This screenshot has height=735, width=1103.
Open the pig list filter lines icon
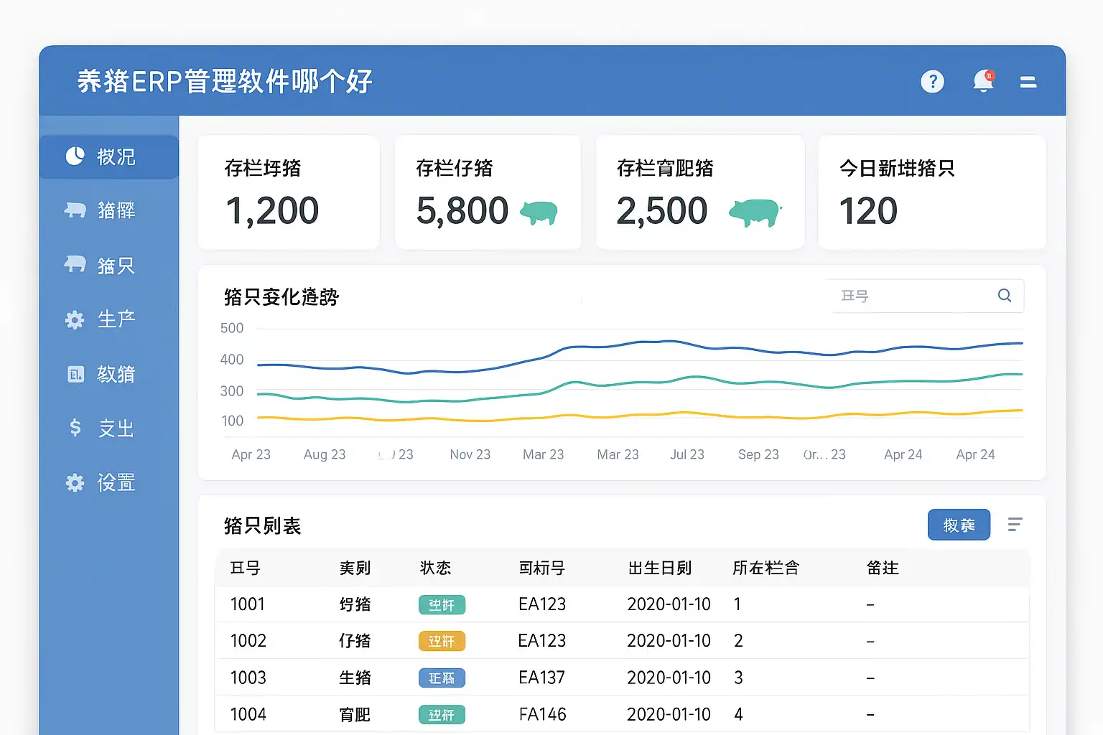tap(1015, 525)
